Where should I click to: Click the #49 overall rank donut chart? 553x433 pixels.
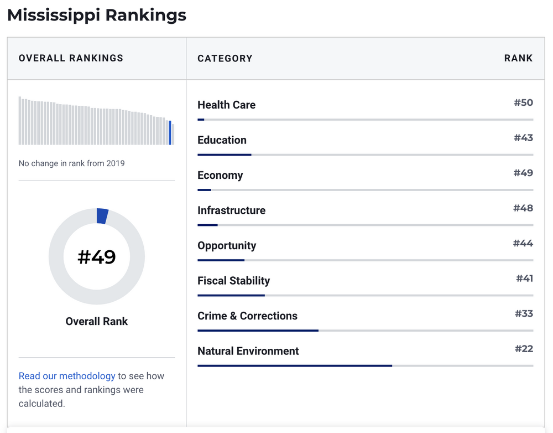(x=97, y=256)
